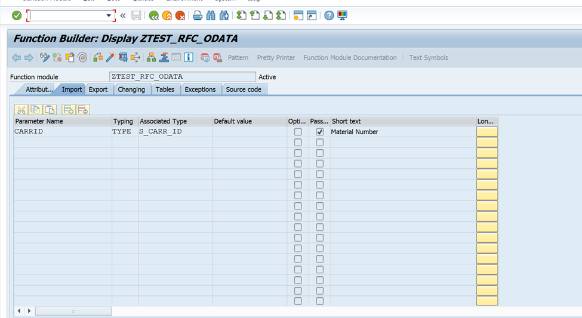Screen dimensions: 582x318
Task: Go to Last Page icon
Action: (281, 16)
